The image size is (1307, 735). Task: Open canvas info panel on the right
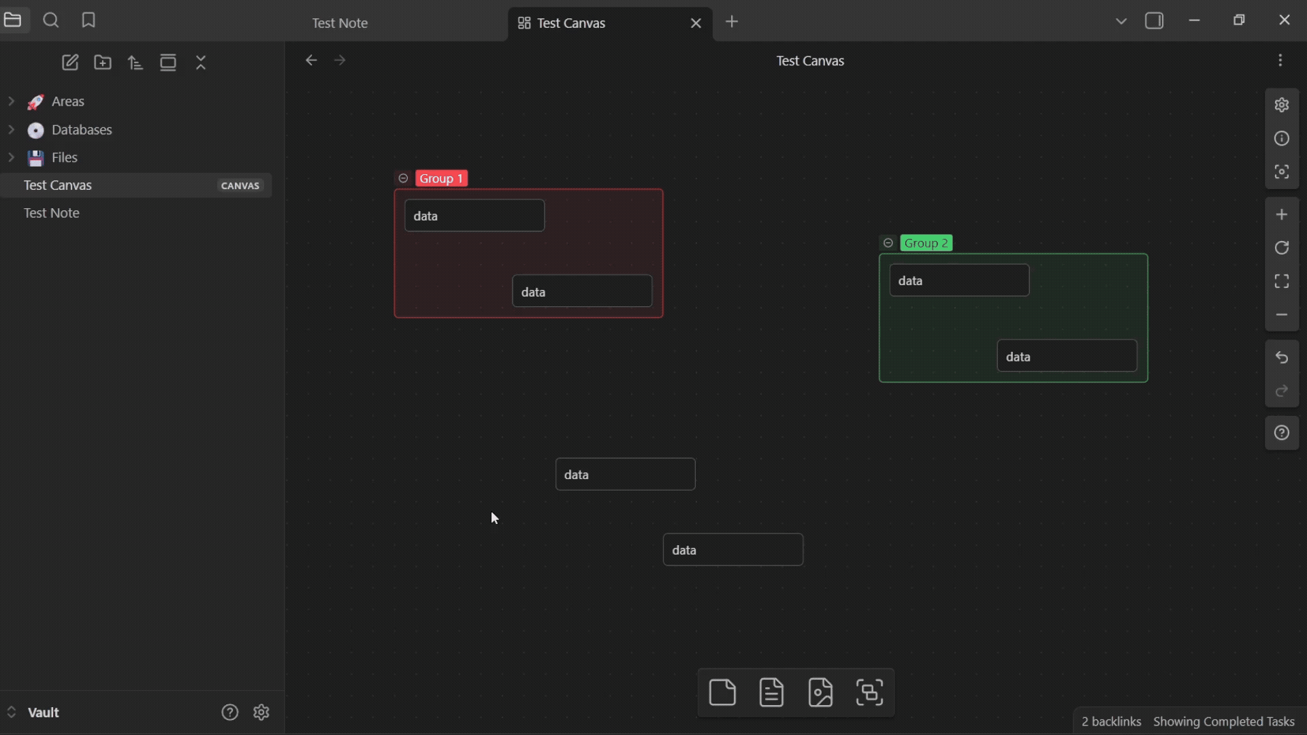coord(1282,138)
